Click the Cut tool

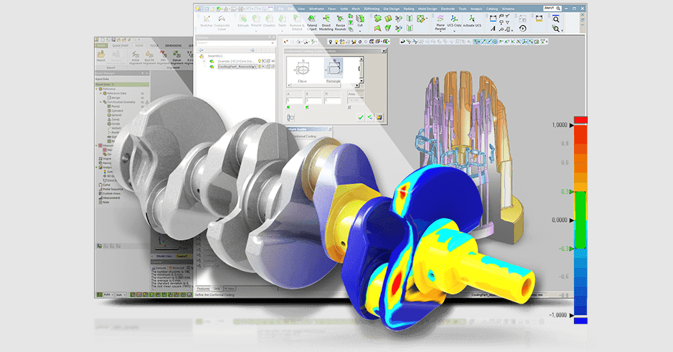pyautogui.click(x=360, y=21)
